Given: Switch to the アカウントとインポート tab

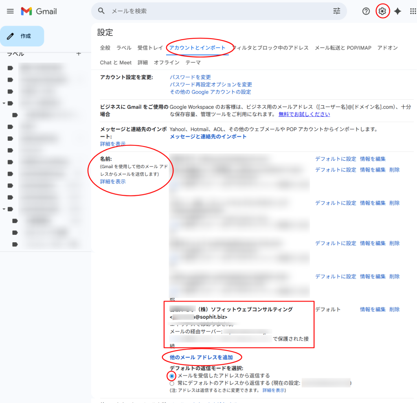Looking at the screenshot, I should (x=198, y=48).
